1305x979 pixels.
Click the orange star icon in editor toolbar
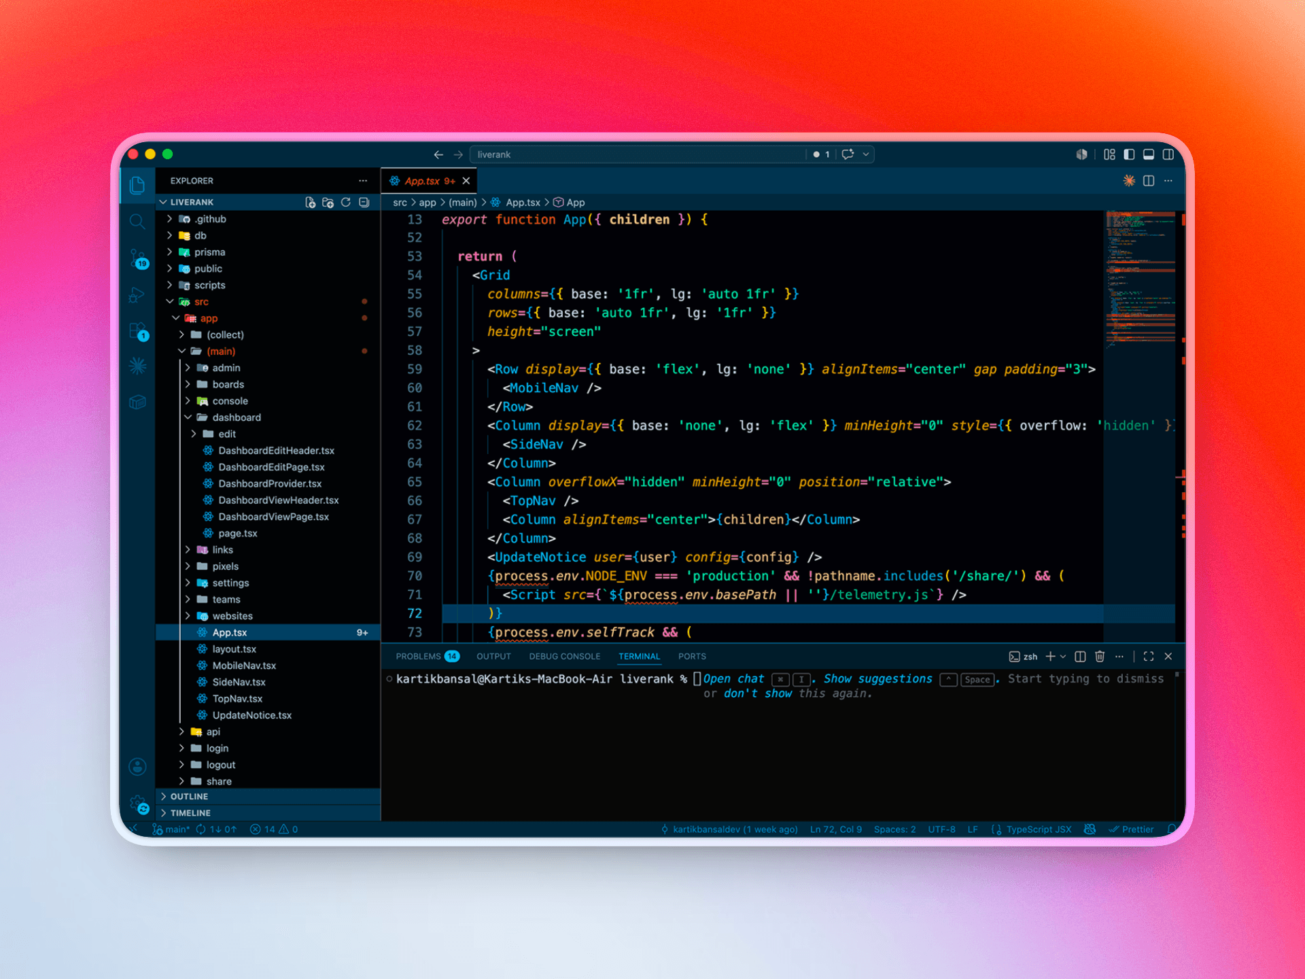pyautogui.click(x=1129, y=181)
